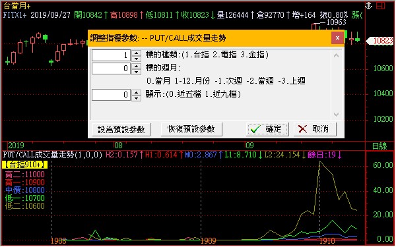
Task: Increase the 標的週月 value with up arrow
Action: tap(137, 66)
